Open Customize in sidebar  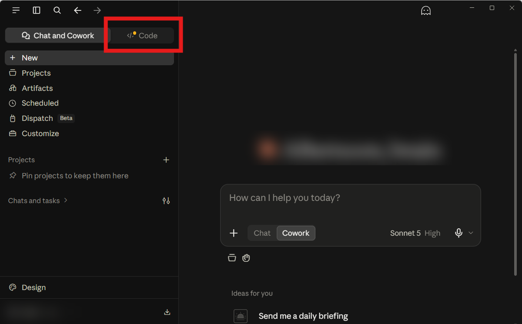point(89,134)
